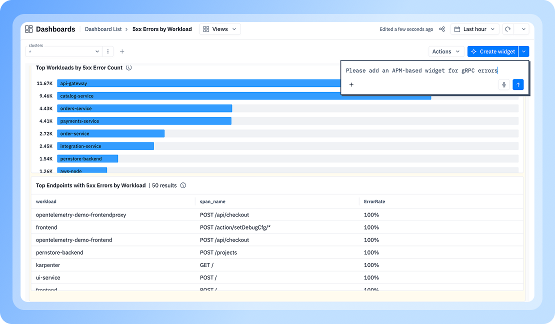This screenshot has height=324, width=555.
Task: Click the GET / span cell
Action: click(206, 265)
